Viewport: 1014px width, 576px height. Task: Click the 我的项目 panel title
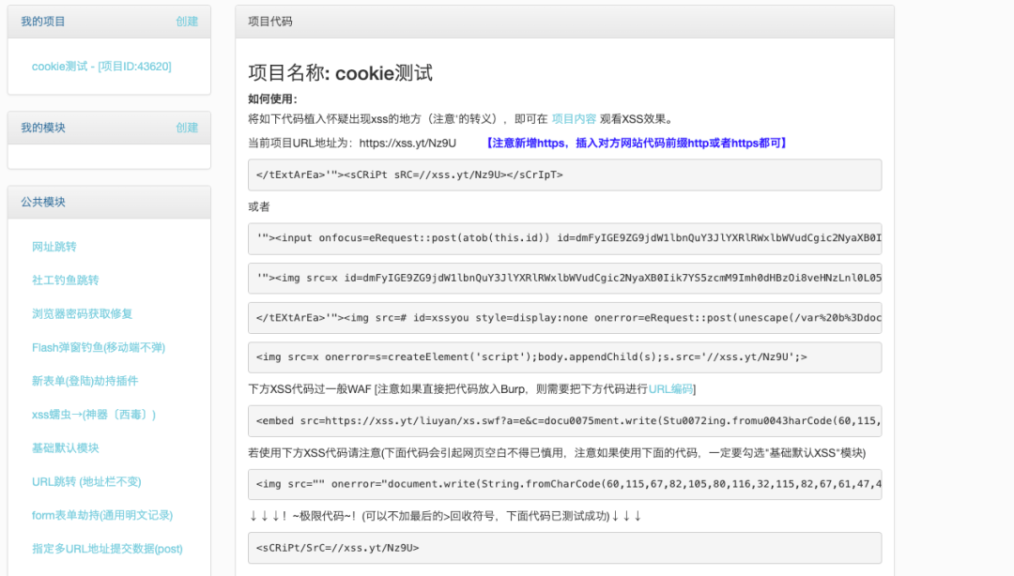42,22
